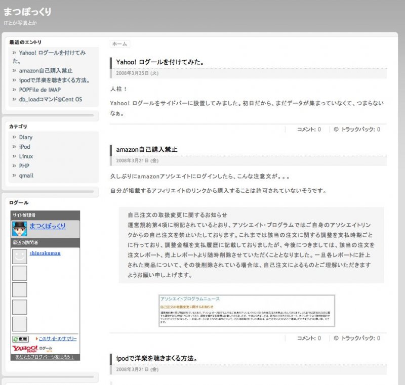This screenshot has width=405, height=385.
Task: Open the main post title ipodで洋楽を聴きまくる方法。
Action: 157,358
